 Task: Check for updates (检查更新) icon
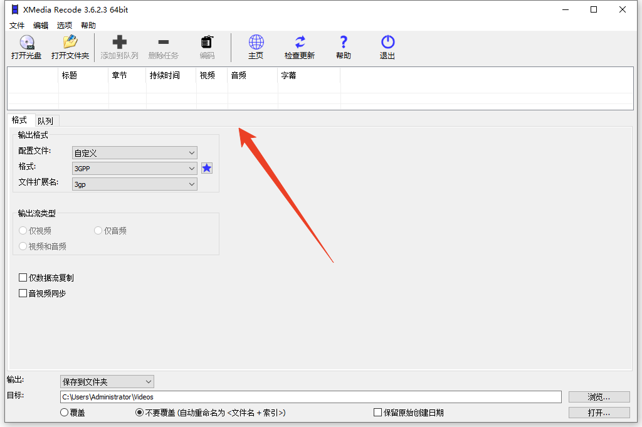pyautogui.click(x=300, y=43)
